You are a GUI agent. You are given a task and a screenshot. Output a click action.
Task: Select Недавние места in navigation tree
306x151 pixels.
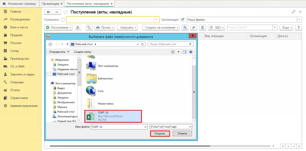pyautogui.click(x=65, y=69)
